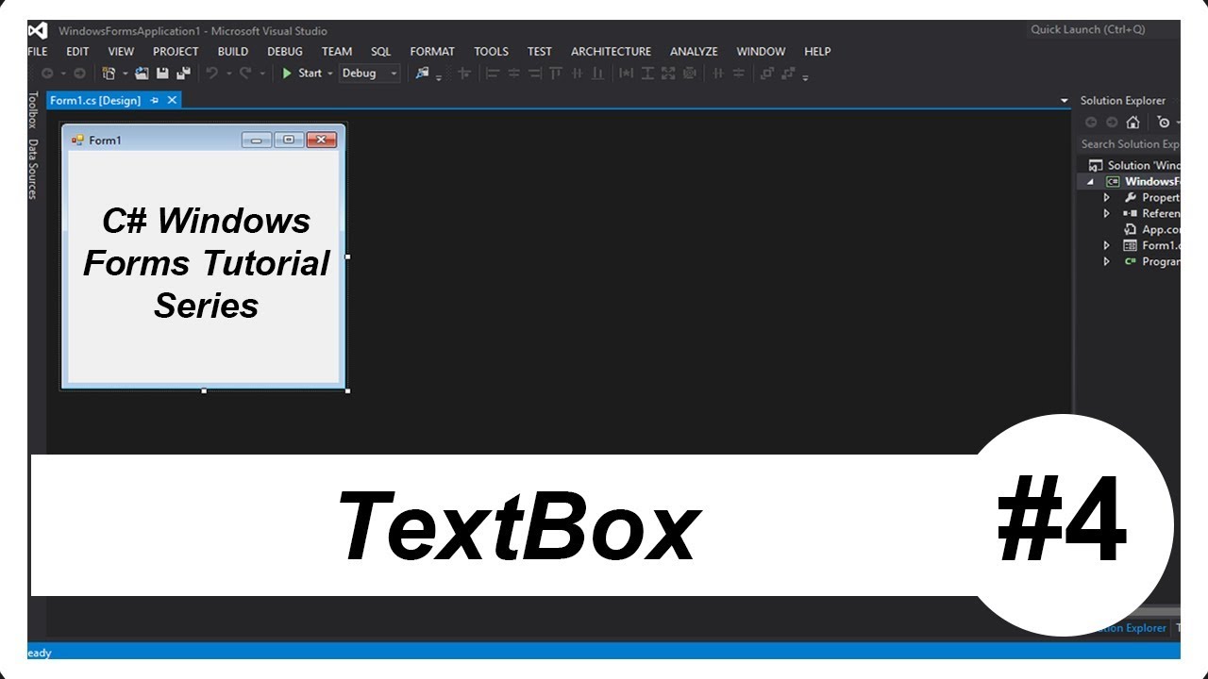1208x679 pixels.
Task: Select the Solution node in Solution Explorer
Action: tap(1133, 166)
